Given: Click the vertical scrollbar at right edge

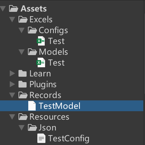Looking at the screenshot, I should pyautogui.click(x=144, y=72).
